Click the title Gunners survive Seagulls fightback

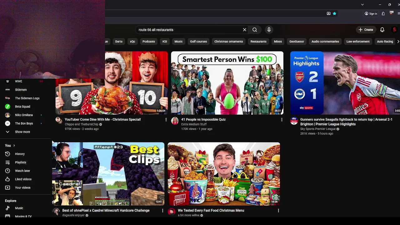[x=346, y=122]
